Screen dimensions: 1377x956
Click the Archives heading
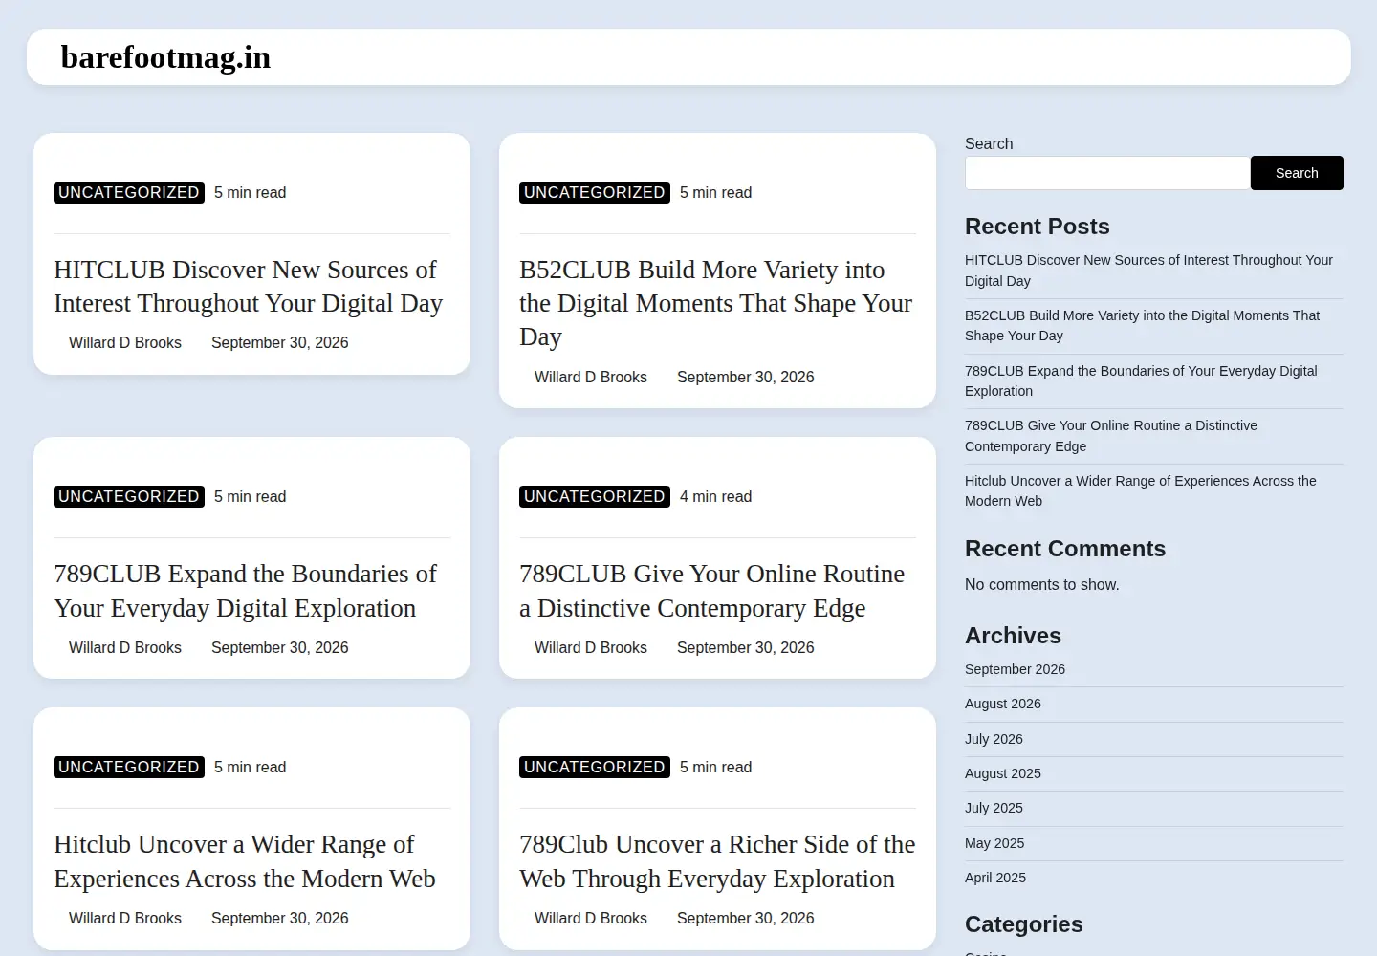point(1013,636)
